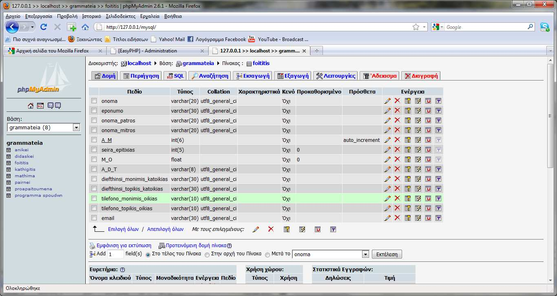The image size is (557, 296).
Task: Click the index icon for onoma_mitros row
Action: 418,130
